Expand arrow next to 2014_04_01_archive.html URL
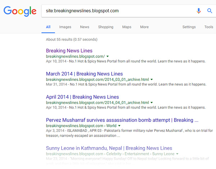This screenshot has width=216, height=169. click(152, 102)
